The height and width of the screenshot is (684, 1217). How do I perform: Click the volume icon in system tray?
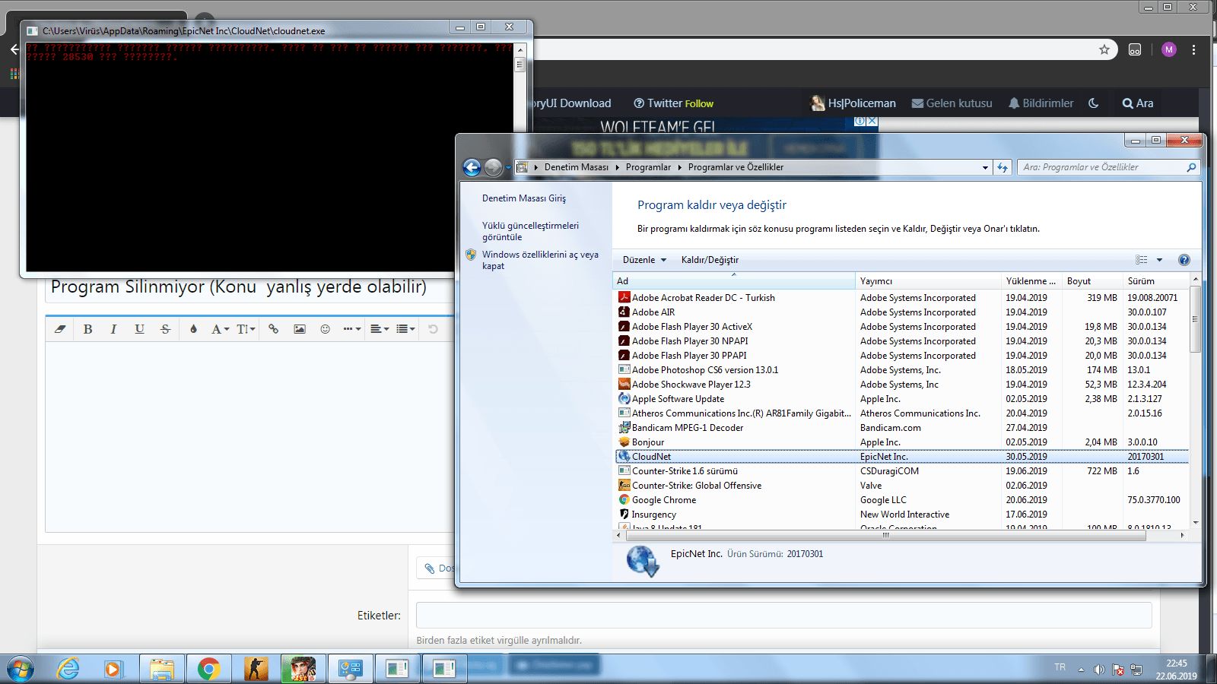pyautogui.click(x=1099, y=670)
